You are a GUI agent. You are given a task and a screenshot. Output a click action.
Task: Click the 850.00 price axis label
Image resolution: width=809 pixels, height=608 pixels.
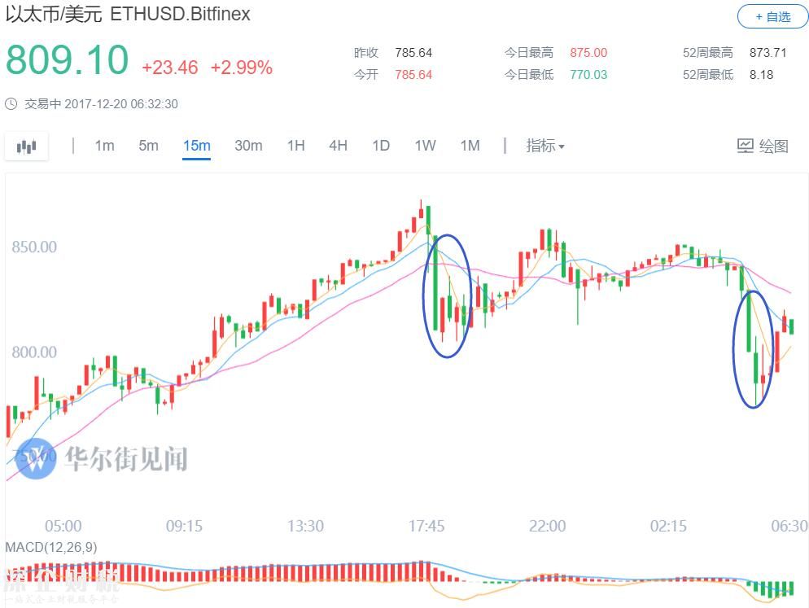point(34,247)
